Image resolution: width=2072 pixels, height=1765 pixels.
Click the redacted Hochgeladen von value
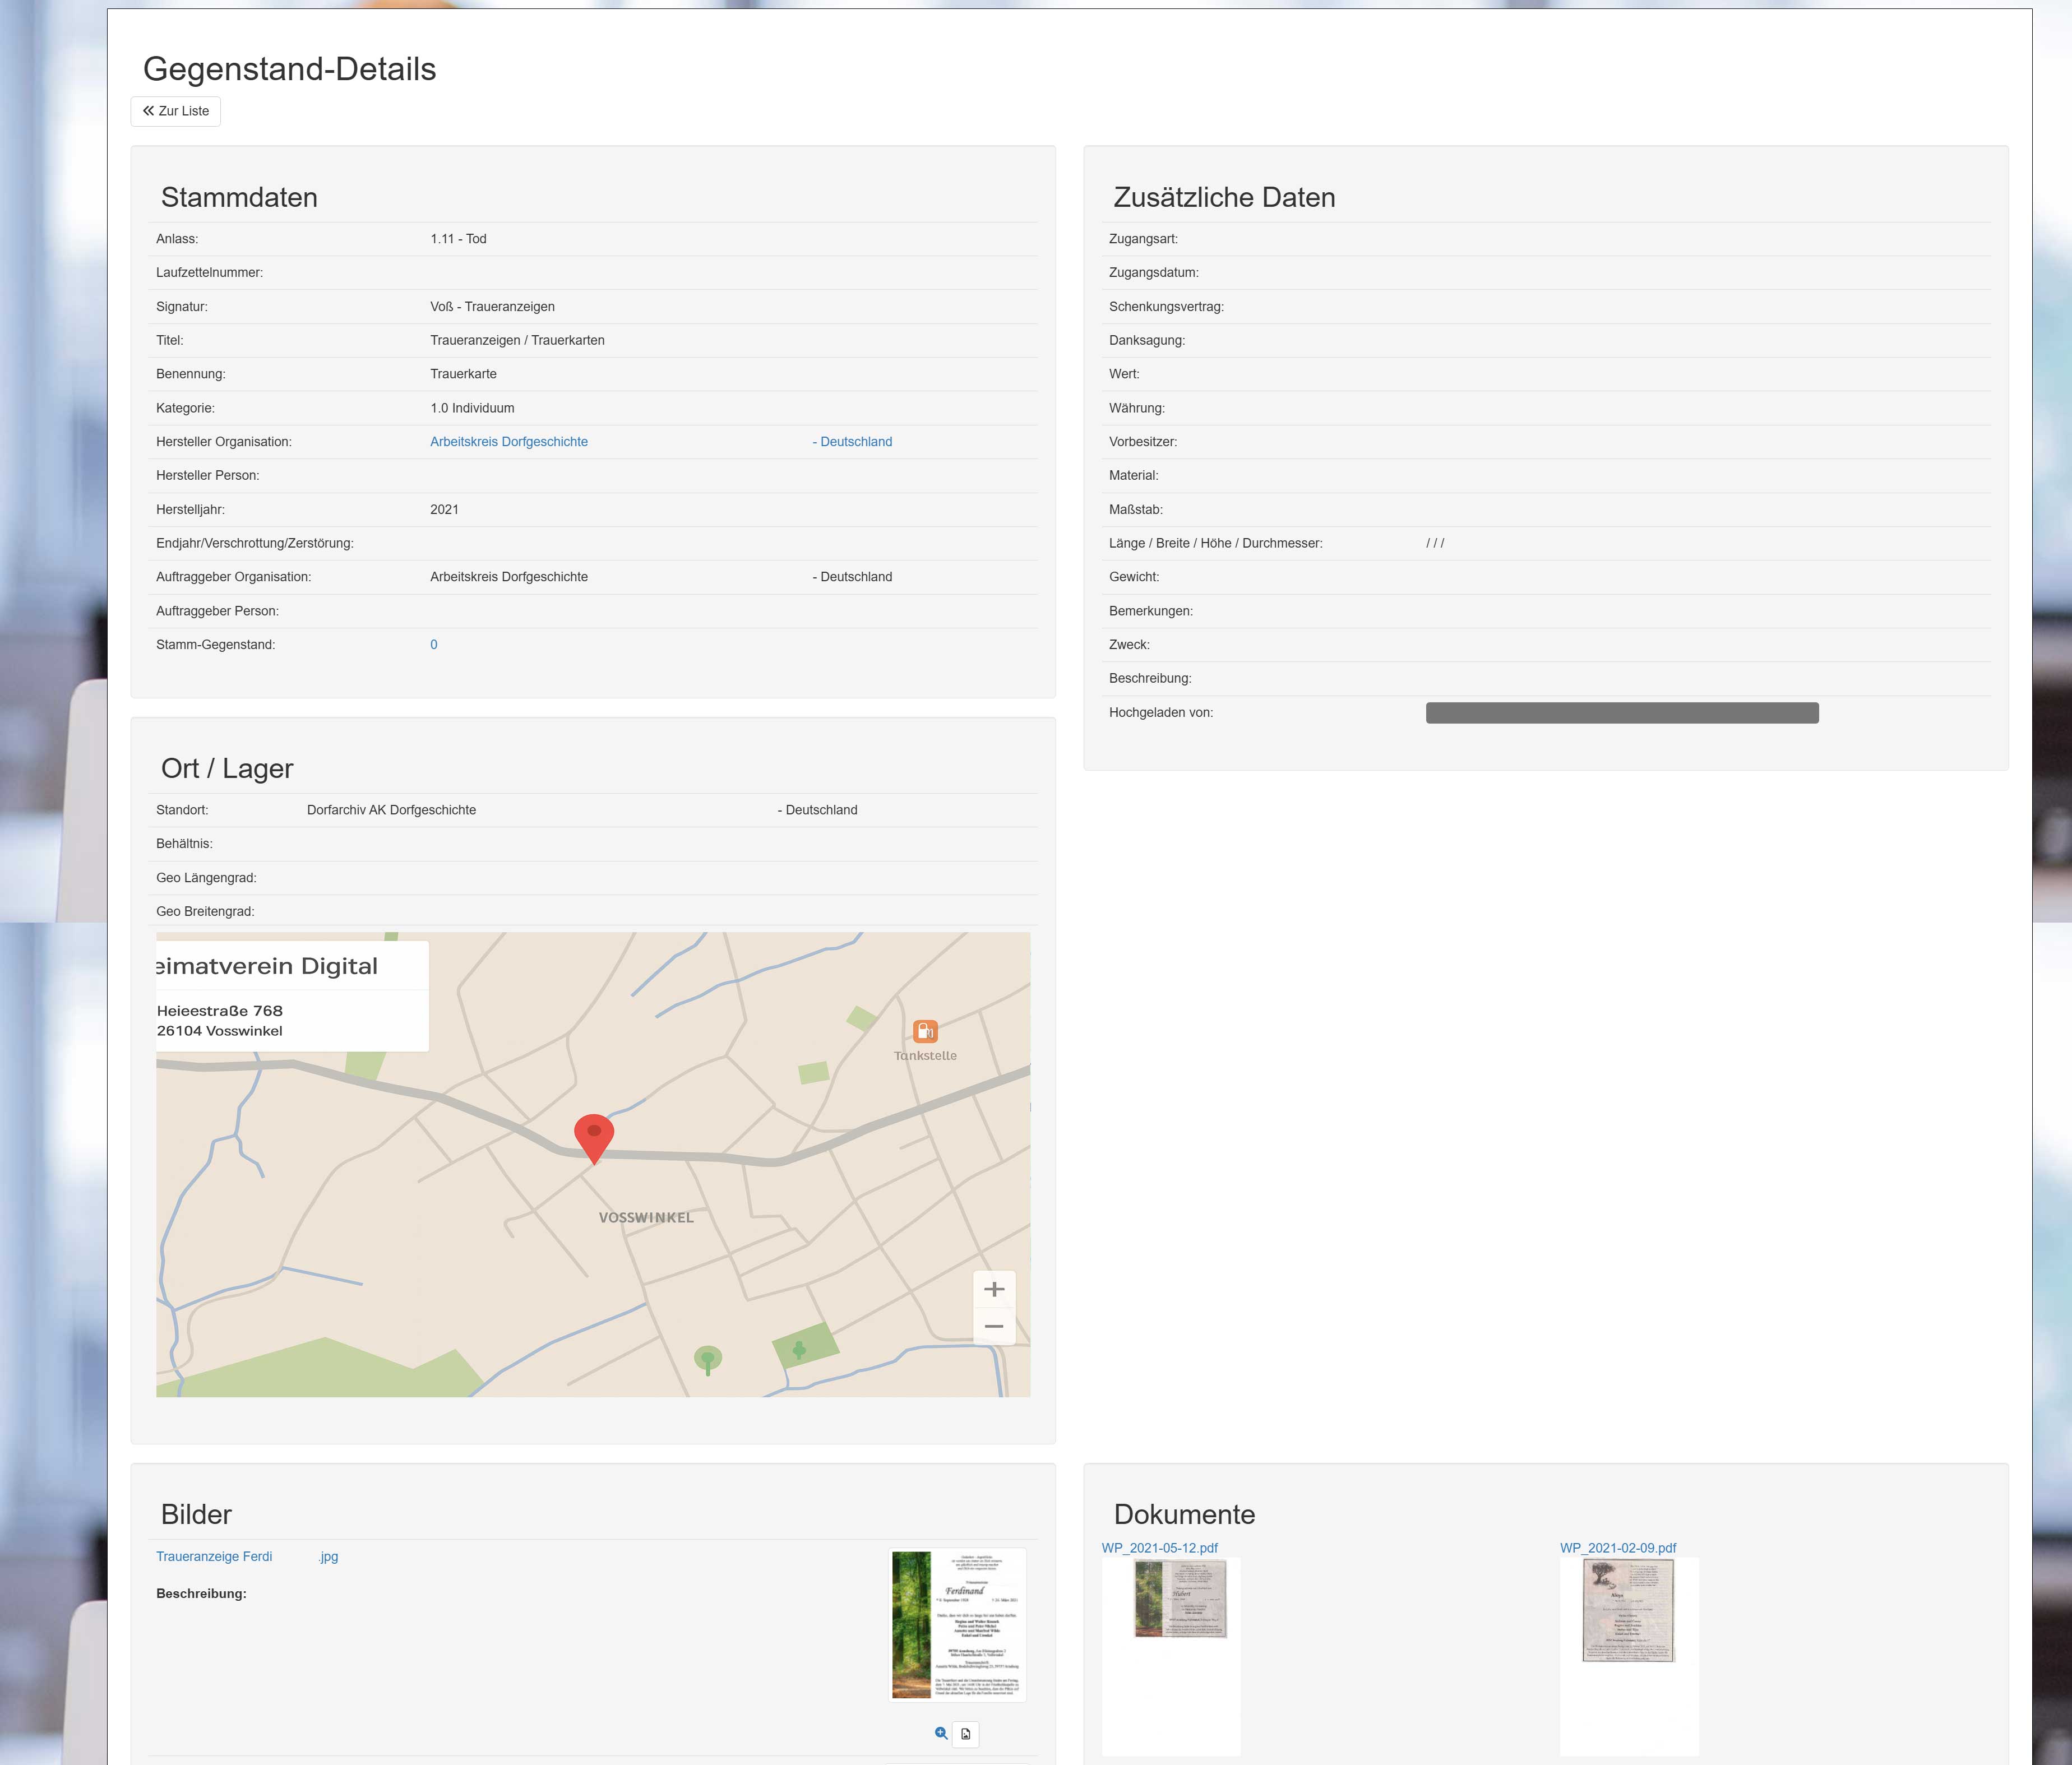1621,713
